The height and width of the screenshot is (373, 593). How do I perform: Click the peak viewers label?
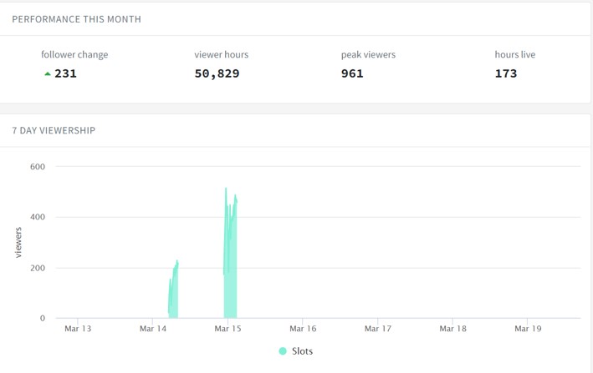368,55
